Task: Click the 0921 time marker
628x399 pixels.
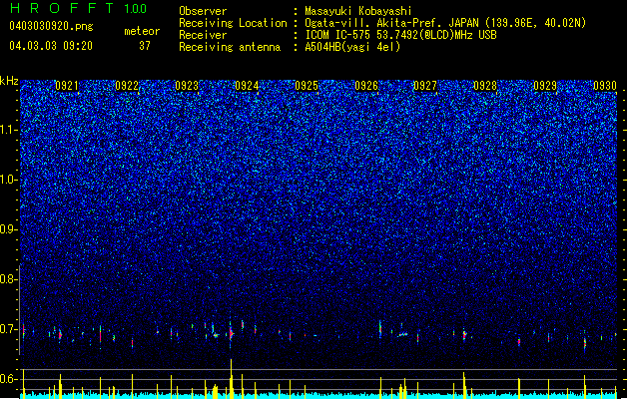Action: point(67,86)
